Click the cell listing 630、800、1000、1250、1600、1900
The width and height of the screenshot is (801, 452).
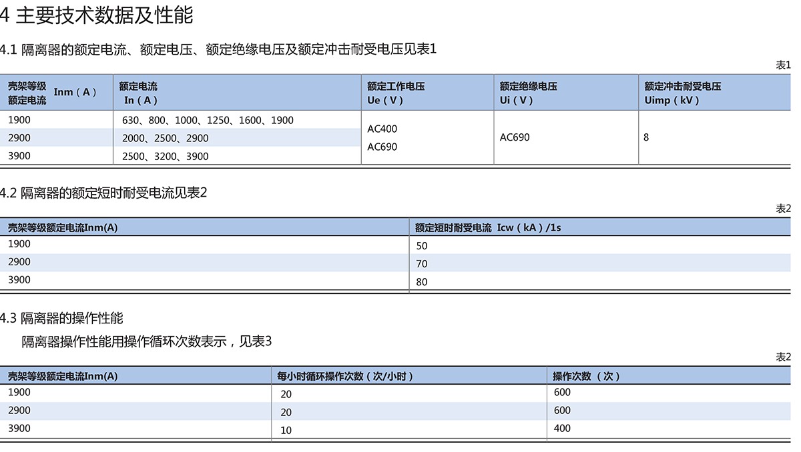click(x=208, y=120)
